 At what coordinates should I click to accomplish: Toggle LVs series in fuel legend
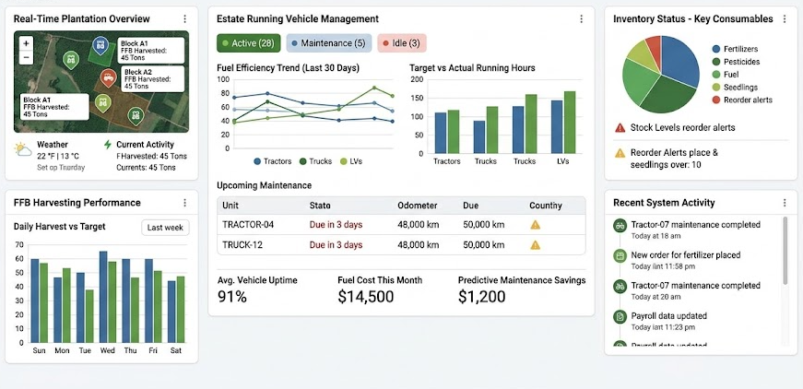tap(351, 161)
